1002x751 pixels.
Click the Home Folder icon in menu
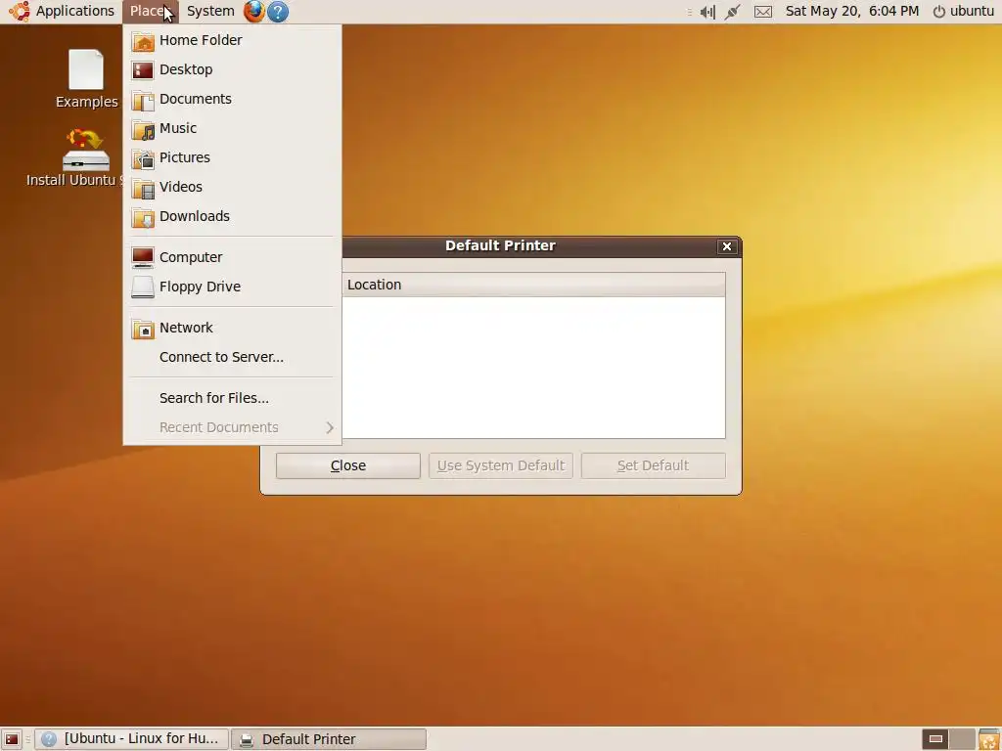coord(143,41)
